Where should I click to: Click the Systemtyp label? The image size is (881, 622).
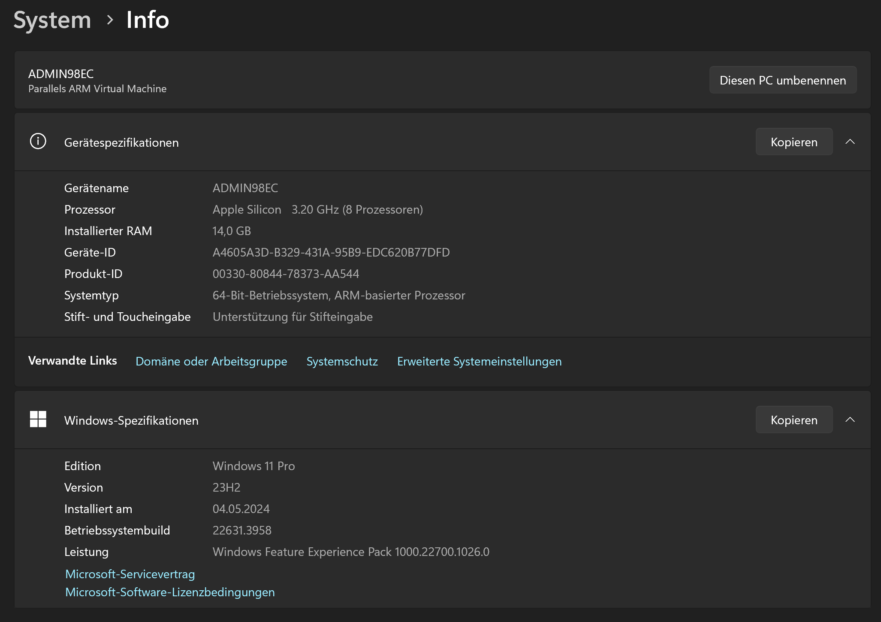pos(91,295)
